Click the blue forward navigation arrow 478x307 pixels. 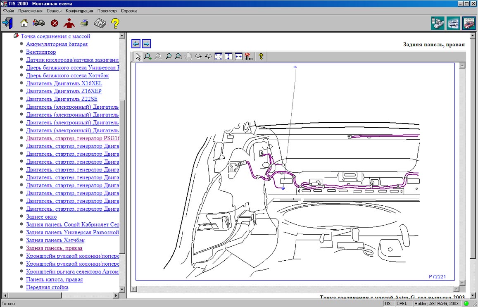[x=146, y=44]
